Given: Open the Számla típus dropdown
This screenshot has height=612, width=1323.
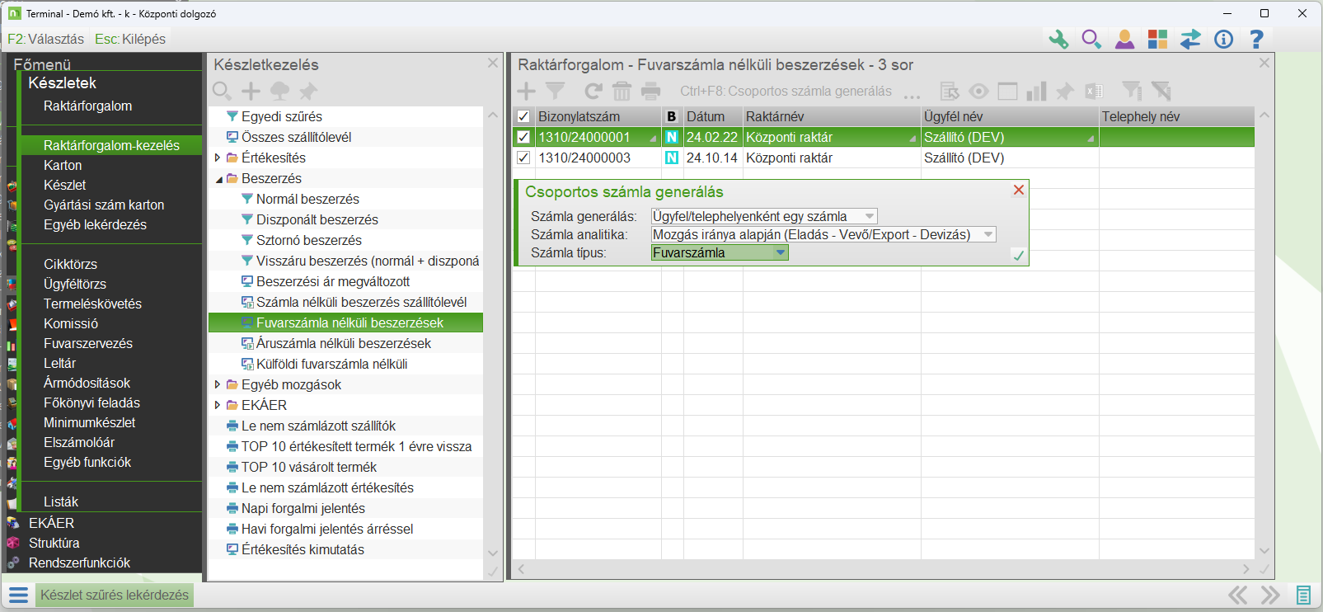Looking at the screenshot, I should tap(780, 252).
